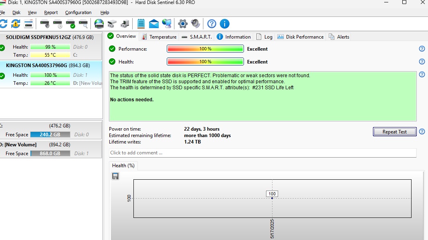Click help icon beside status text box
Screen dimensions: 428x240
[422, 74]
